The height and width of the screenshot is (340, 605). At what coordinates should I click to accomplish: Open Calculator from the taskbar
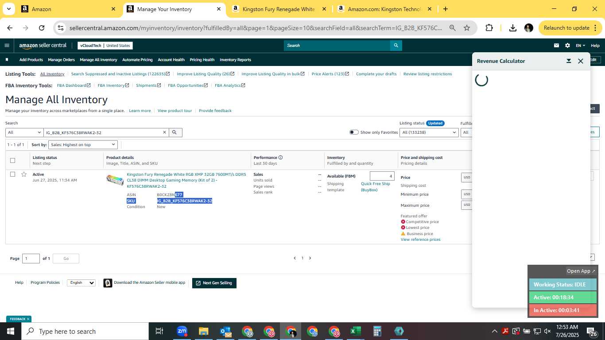tap(377, 331)
